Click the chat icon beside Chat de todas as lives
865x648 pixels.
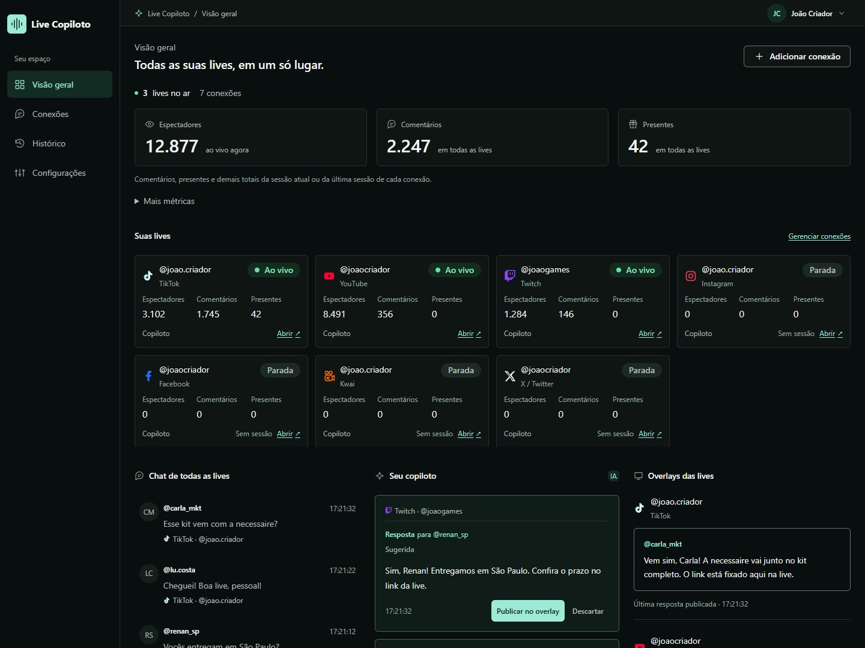[139, 476]
